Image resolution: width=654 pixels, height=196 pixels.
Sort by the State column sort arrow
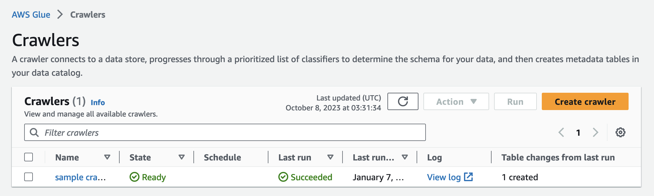(182, 157)
